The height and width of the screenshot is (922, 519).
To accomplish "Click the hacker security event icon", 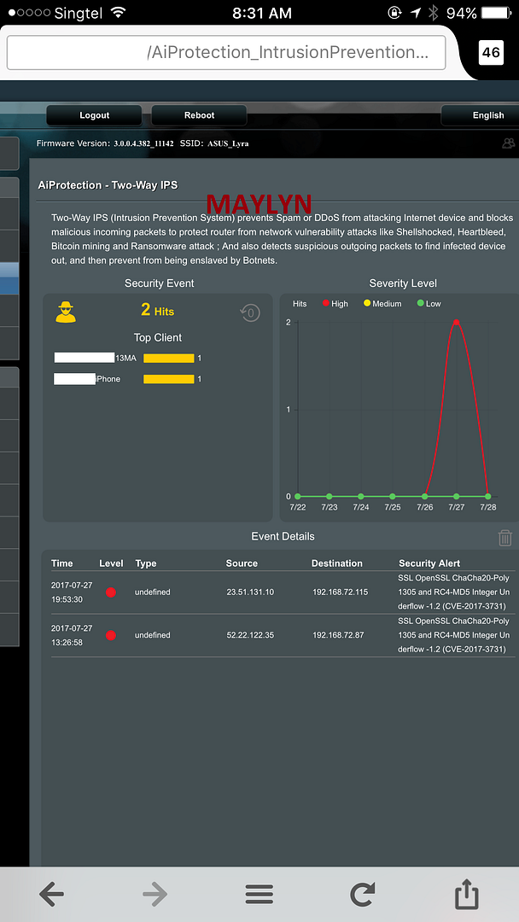I will pyautogui.click(x=66, y=312).
